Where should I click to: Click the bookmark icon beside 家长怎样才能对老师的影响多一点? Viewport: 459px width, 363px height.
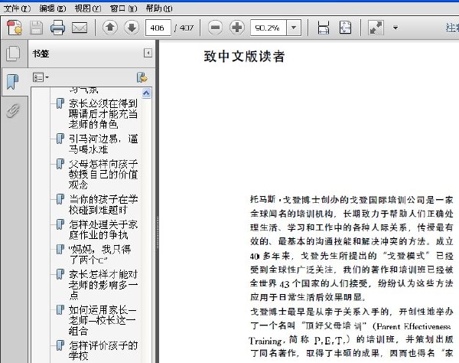60,274
